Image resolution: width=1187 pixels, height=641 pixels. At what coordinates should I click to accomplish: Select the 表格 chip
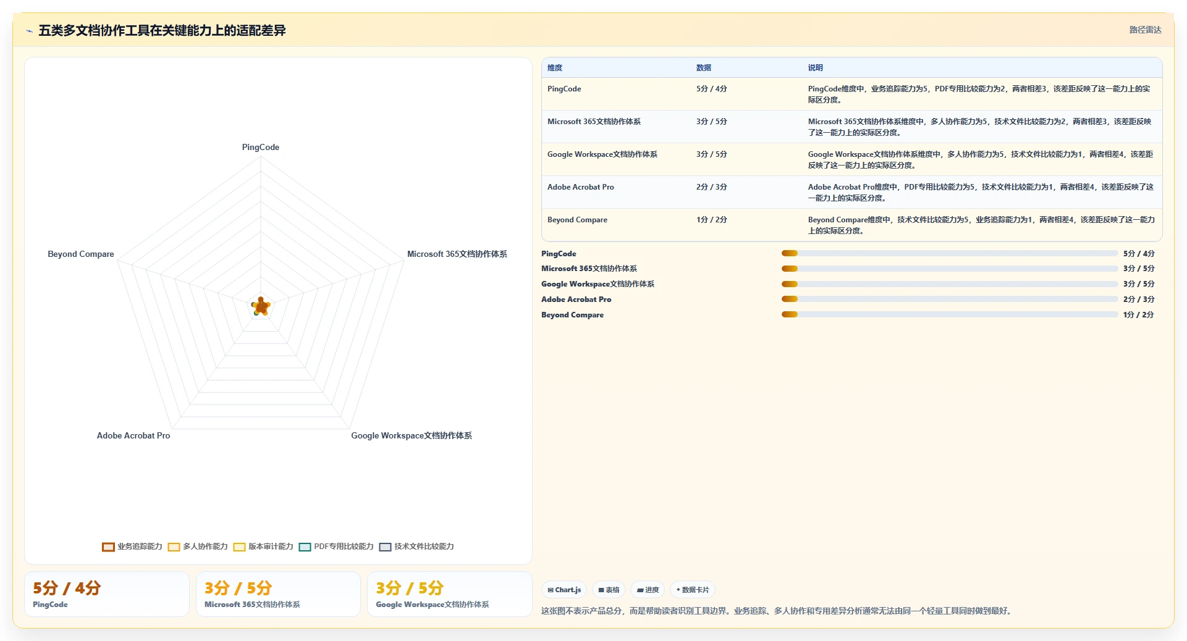[609, 590]
